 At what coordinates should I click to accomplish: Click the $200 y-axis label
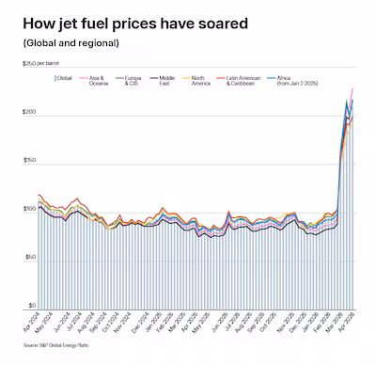[29, 112]
